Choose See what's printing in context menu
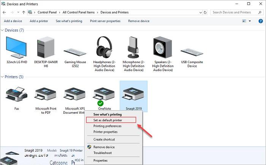The width and height of the screenshot is (266, 165). (108, 114)
